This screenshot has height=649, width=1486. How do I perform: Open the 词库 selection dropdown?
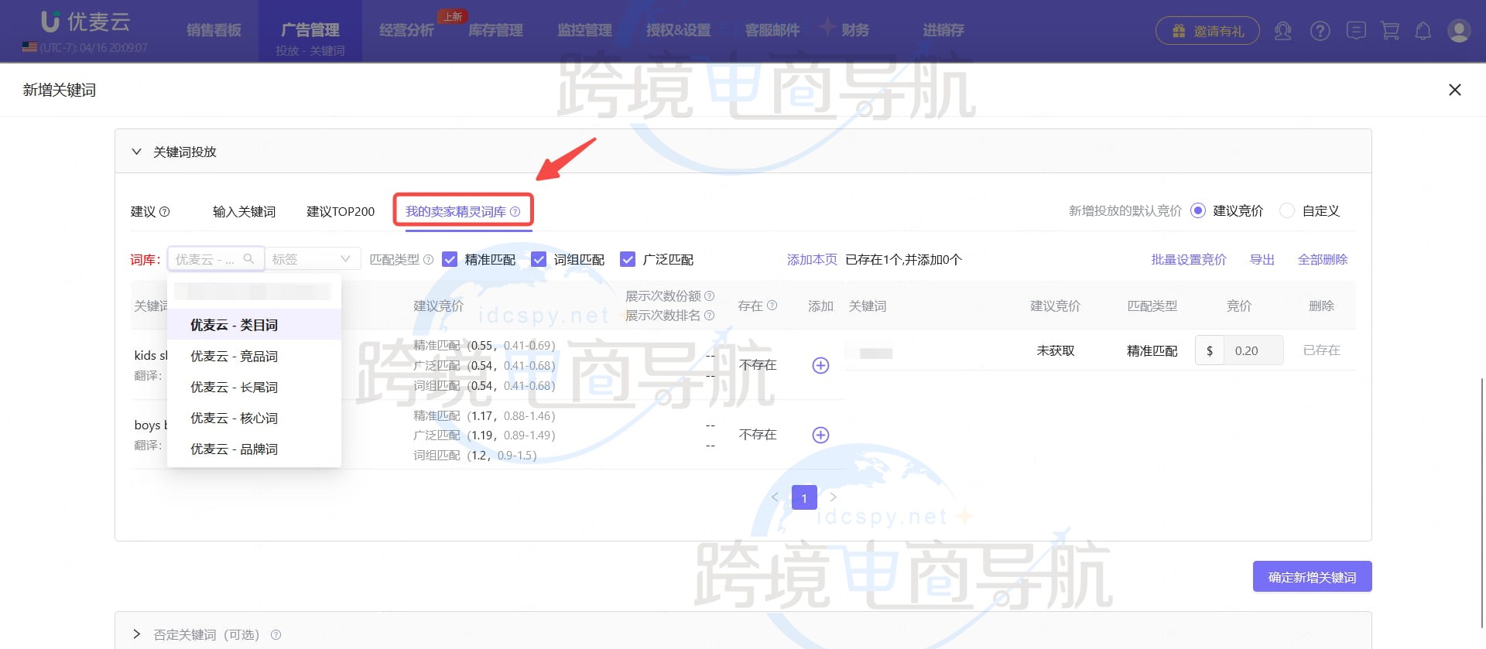pos(216,259)
